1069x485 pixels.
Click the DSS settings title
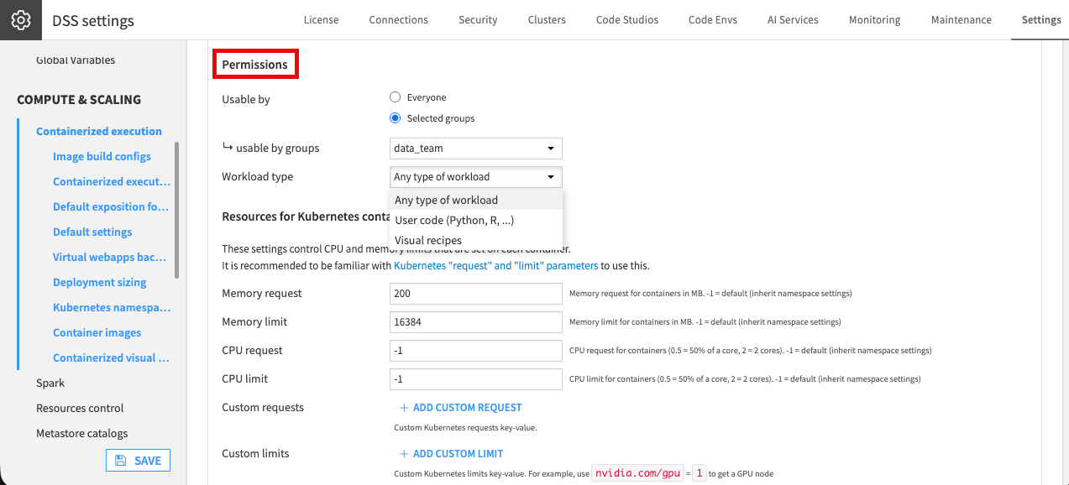tap(93, 21)
